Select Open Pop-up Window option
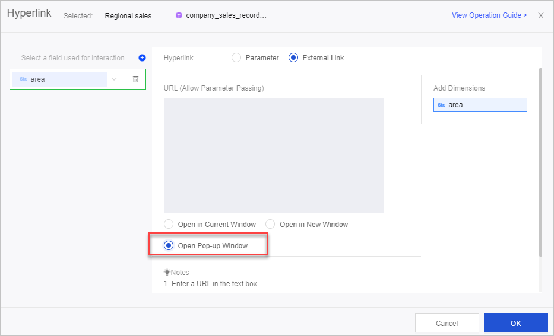The image size is (554, 336). (169, 245)
